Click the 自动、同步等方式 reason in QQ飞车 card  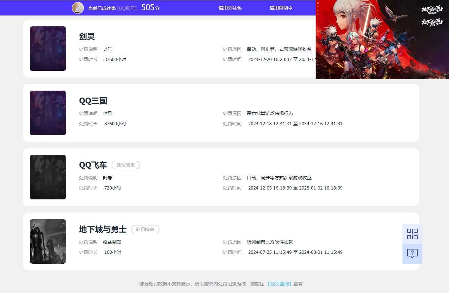(x=279, y=178)
